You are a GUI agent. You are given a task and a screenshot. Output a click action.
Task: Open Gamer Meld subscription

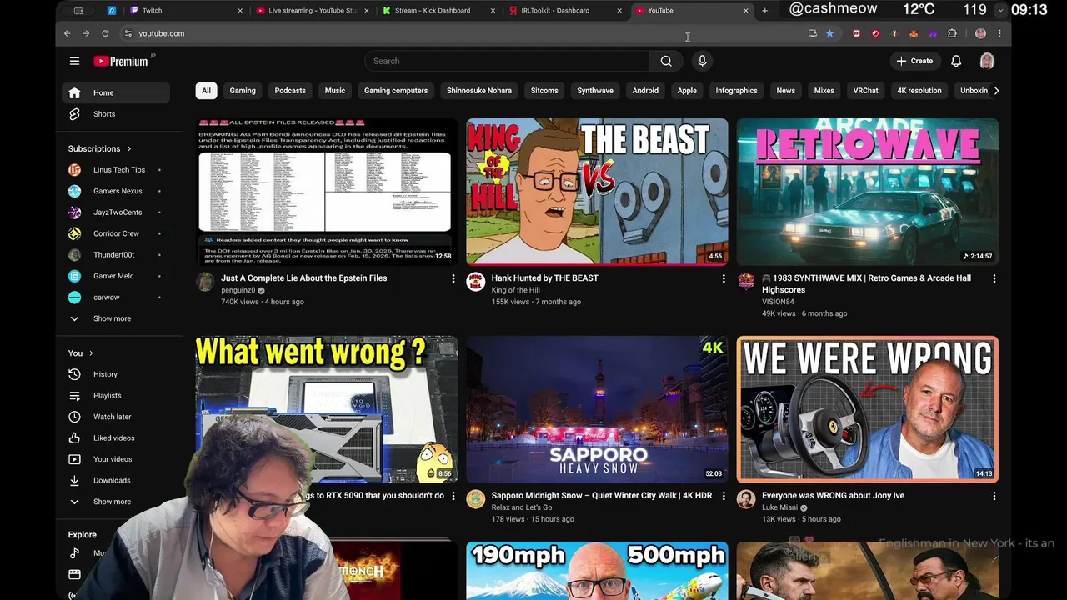116,276
